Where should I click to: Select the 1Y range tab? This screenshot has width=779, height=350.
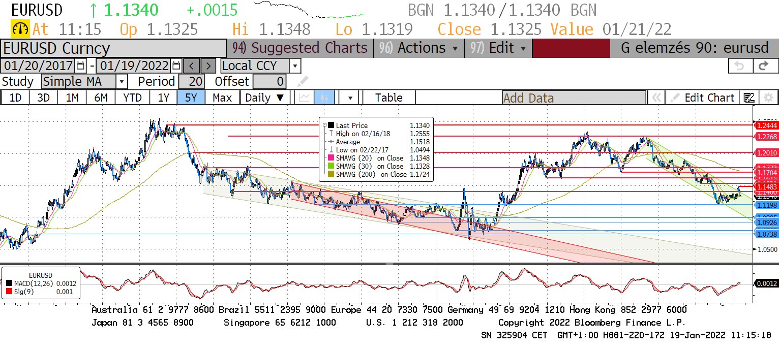click(x=163, y=98)
